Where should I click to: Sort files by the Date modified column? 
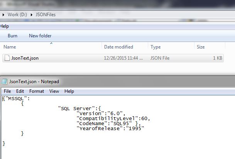[x=118, y=47]
